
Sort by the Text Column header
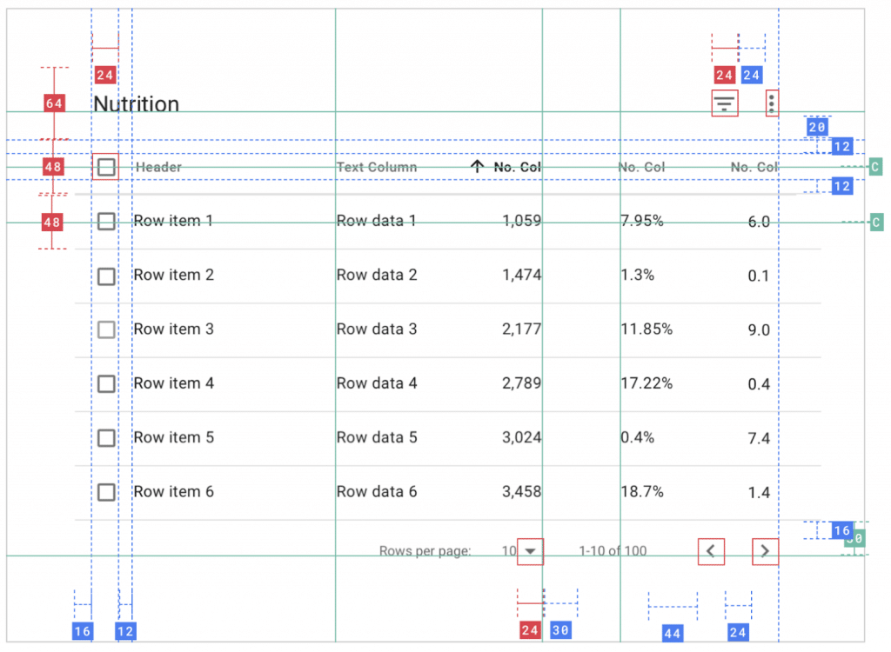pyautogui.click(x=377, y=167)
